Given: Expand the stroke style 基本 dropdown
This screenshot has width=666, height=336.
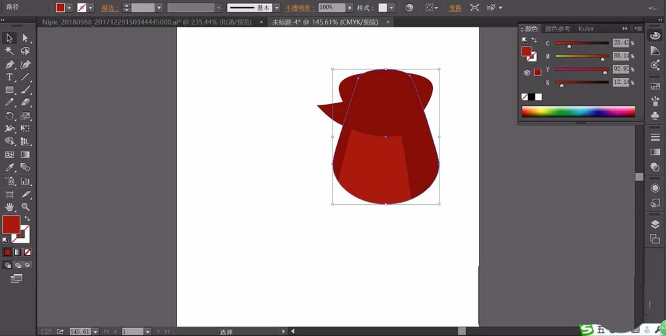Looking at the screenshot, I should [277, 8].
